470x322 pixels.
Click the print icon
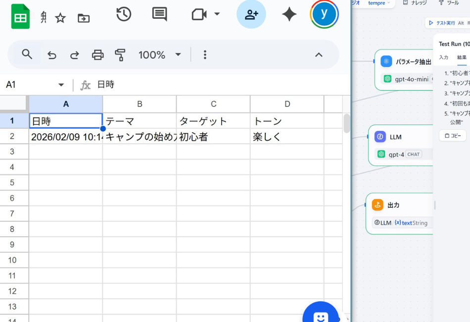click(x=98, y=54)
